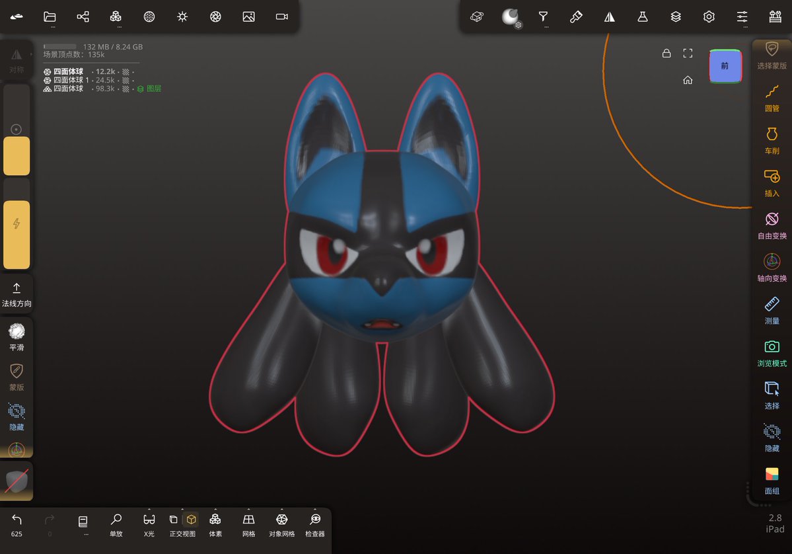Image resolution: width=792 pixels, height=554 pixels.
Task: Open the symmetry menu in top bar
Action: [x=610, y=17]
